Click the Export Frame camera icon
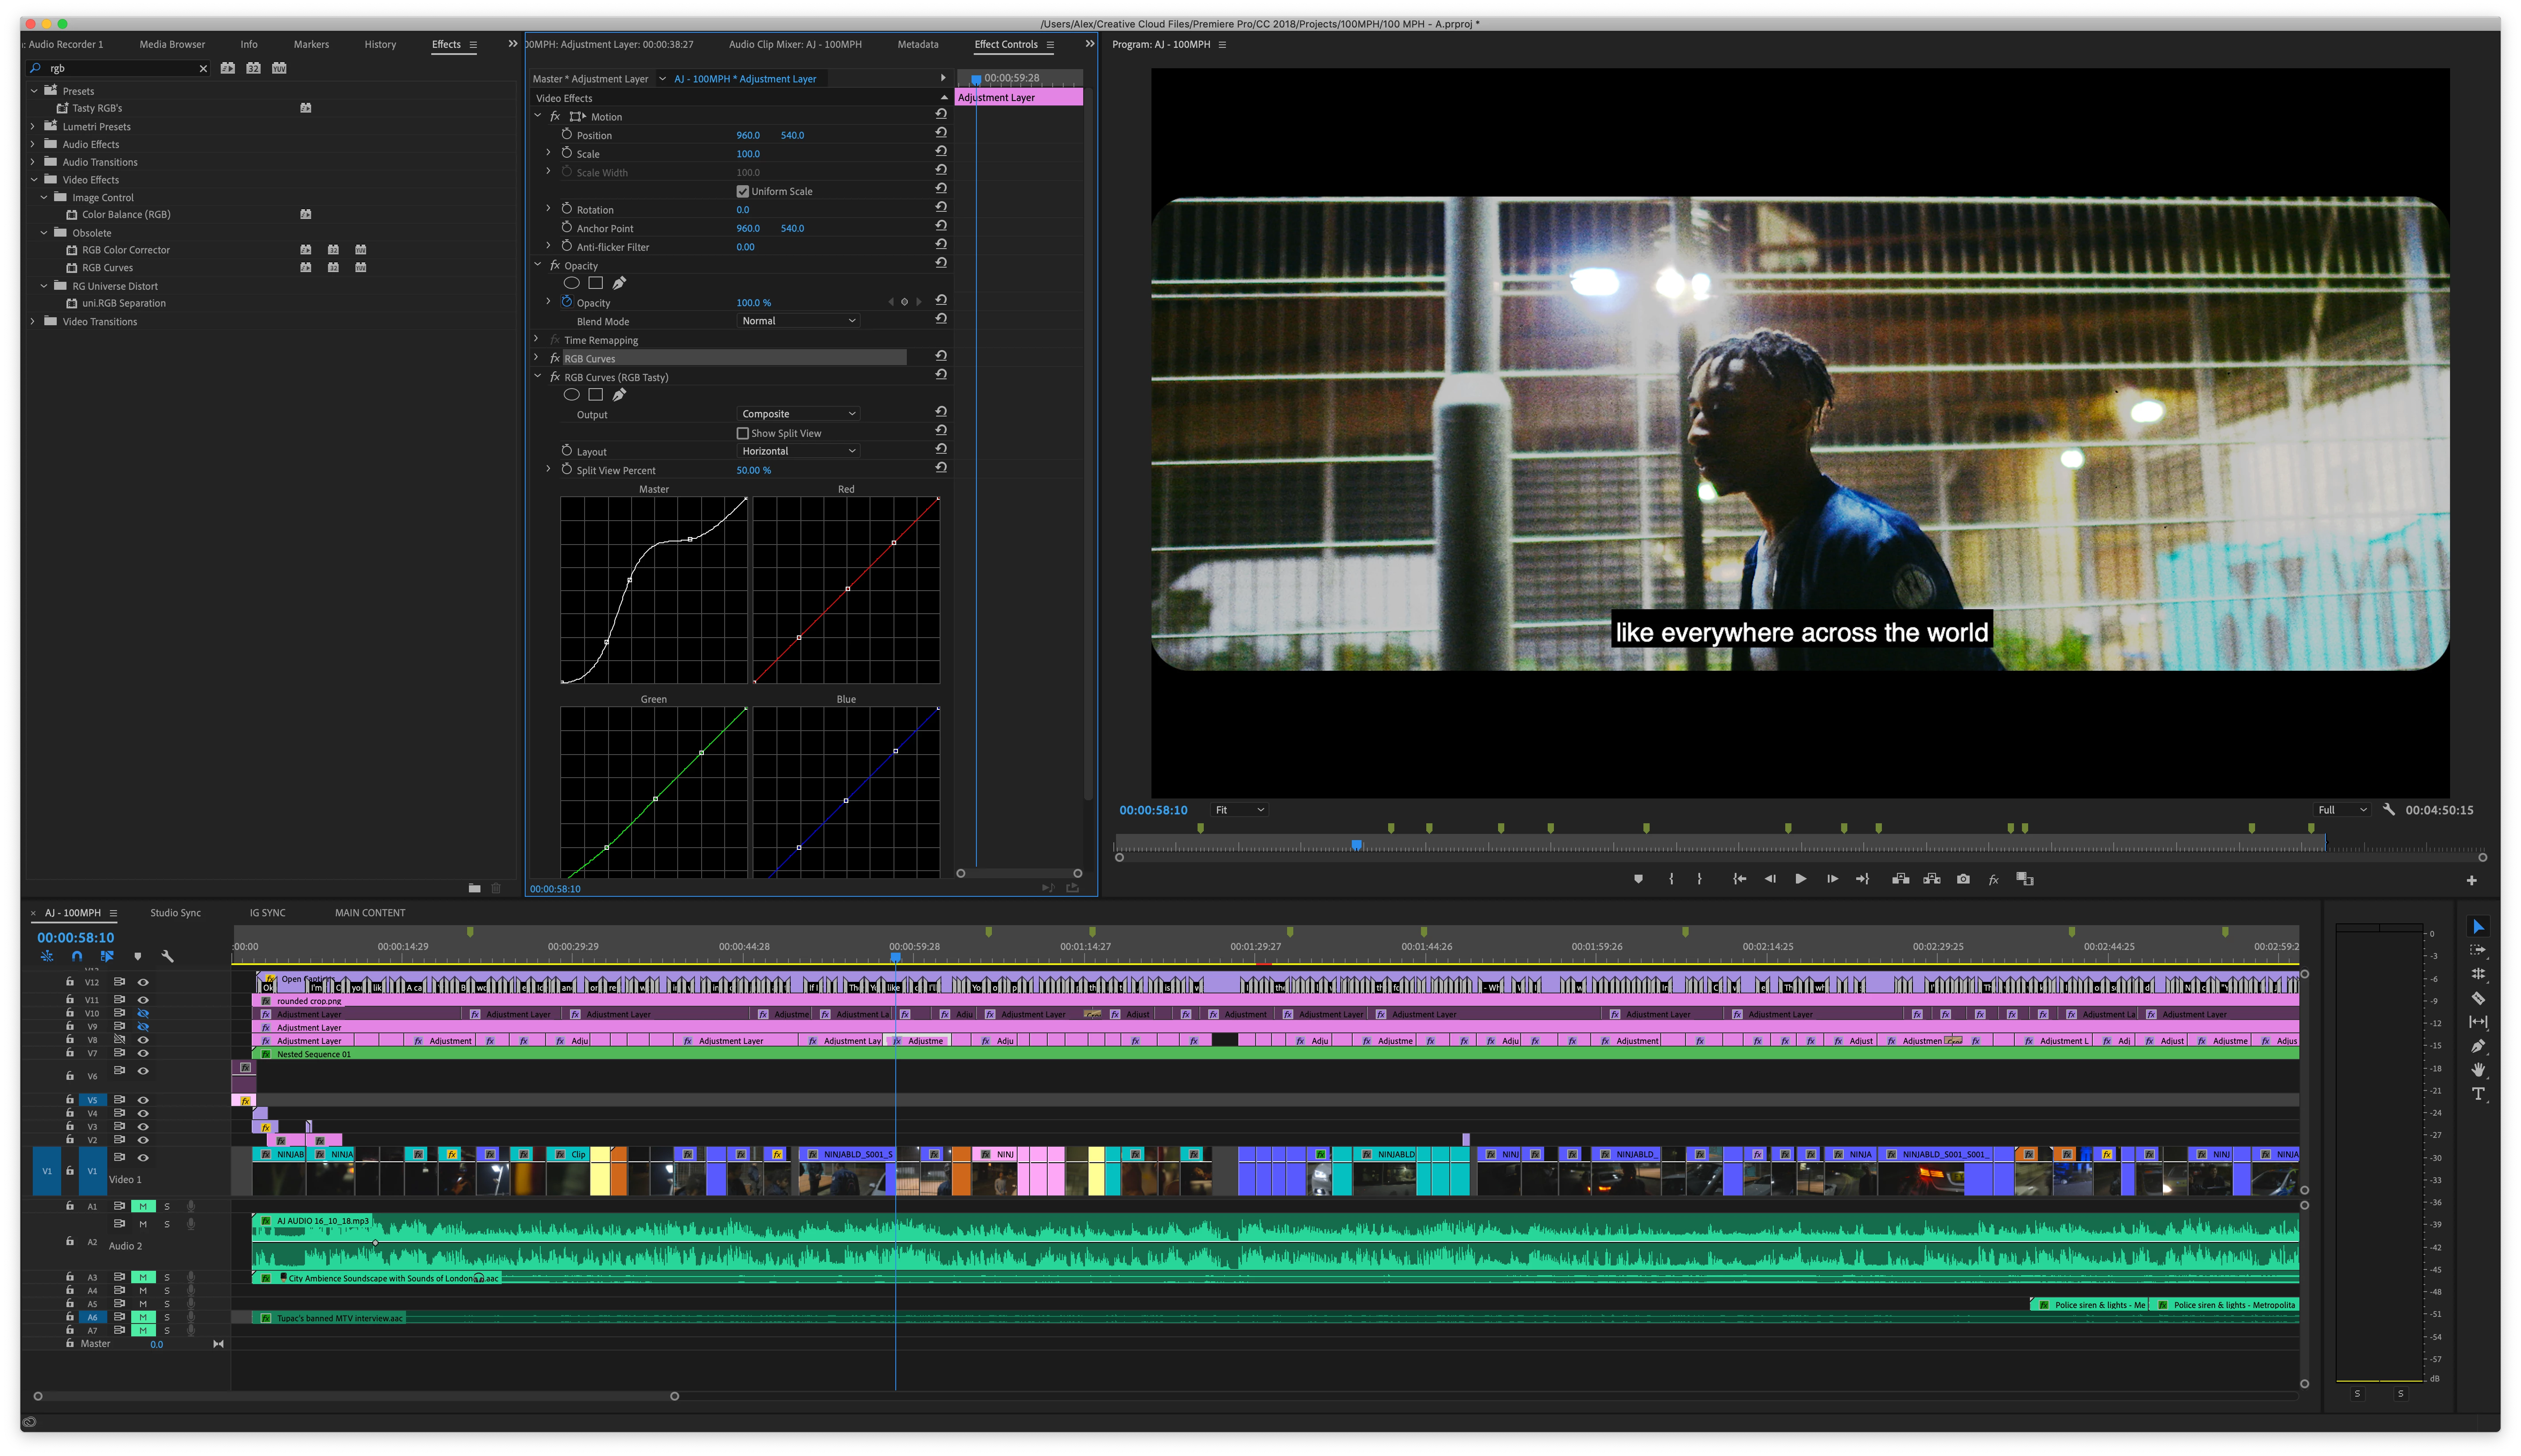This screenshot has width=2521, height=1456. pos(1963,879)
